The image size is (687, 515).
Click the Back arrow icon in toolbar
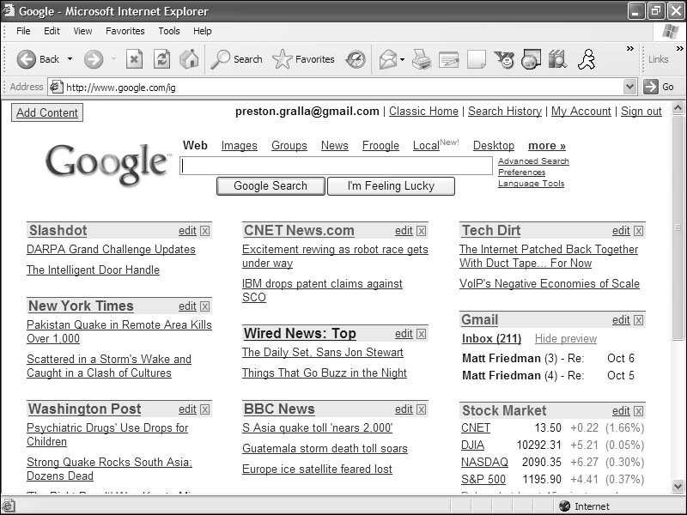pos(27,59)
